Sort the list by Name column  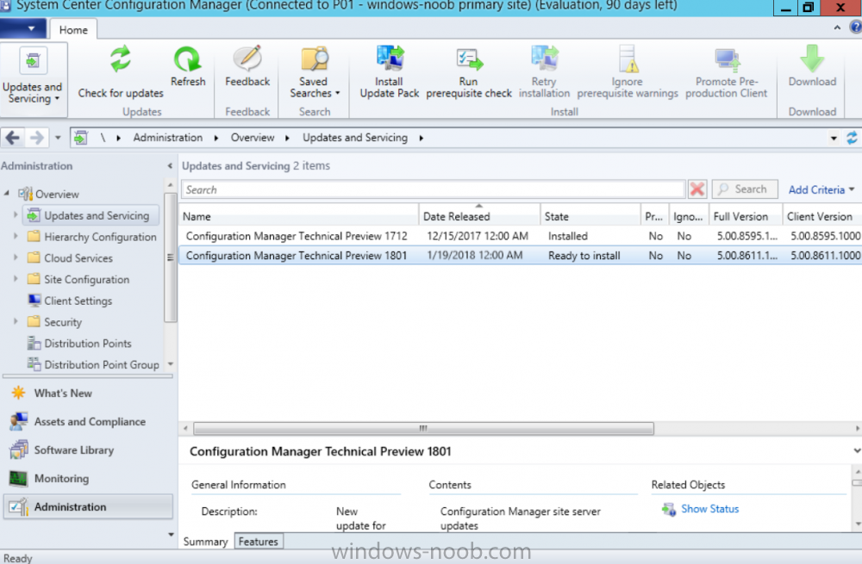point(298,216)
